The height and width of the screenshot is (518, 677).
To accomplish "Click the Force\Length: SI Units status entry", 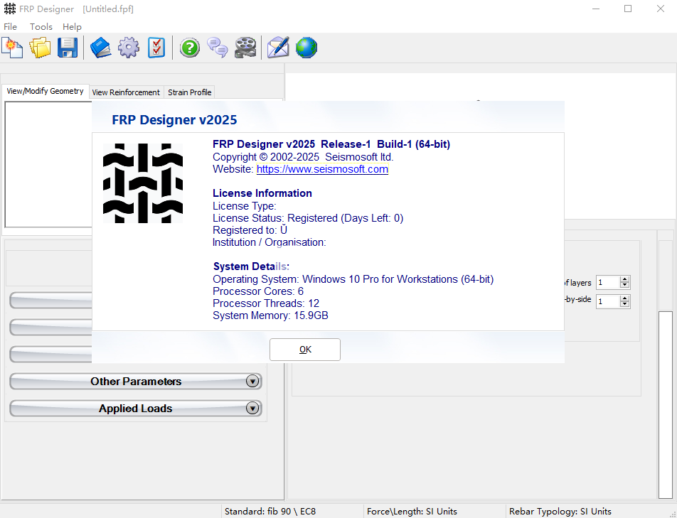I will pyautogui.click(x=412, y=512).
